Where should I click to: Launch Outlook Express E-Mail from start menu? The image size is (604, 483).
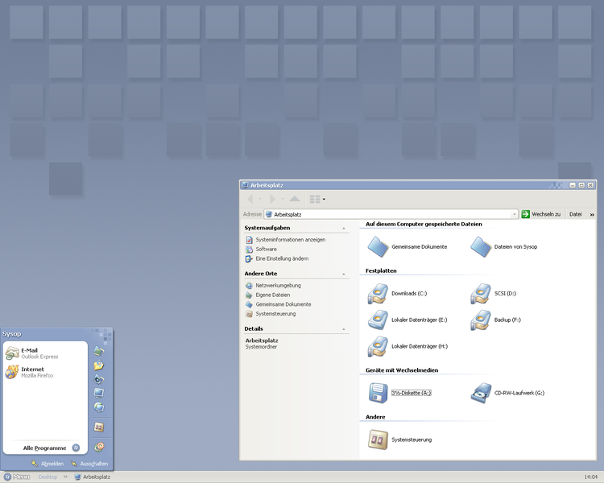coord(32,353)
